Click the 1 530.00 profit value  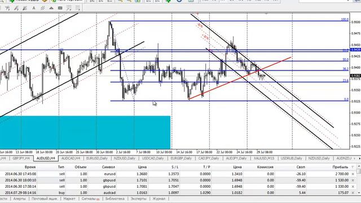(x=342, y=180)
